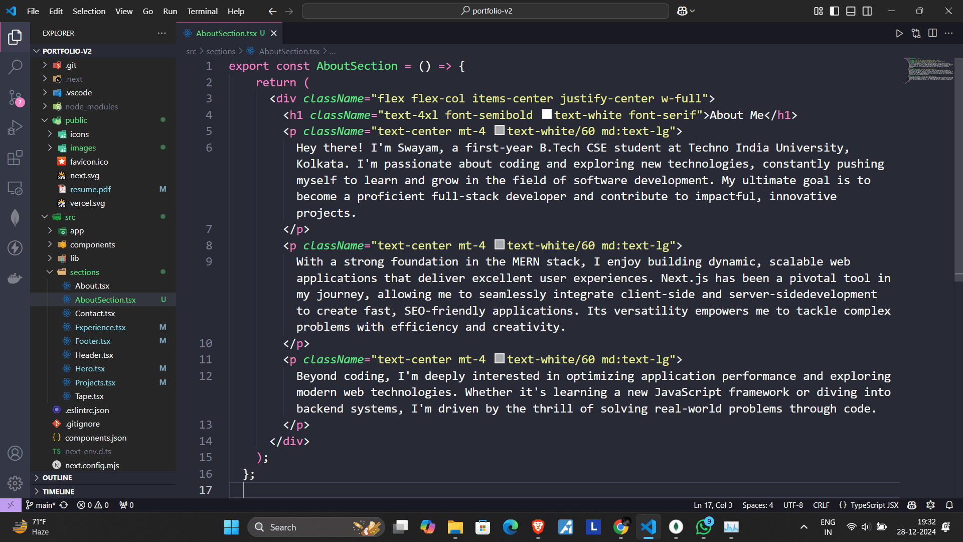Synchronize changes icon next to main branch
The image size is (963, 542).
click(64, 505)
